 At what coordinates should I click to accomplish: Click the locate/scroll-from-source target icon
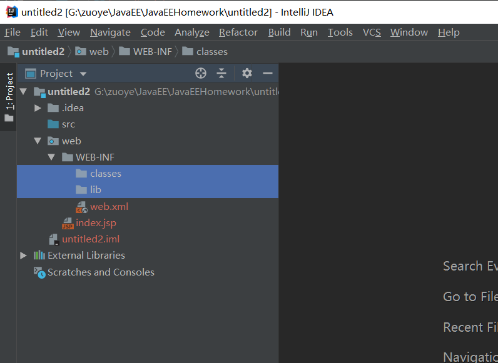tap(201, 73)
